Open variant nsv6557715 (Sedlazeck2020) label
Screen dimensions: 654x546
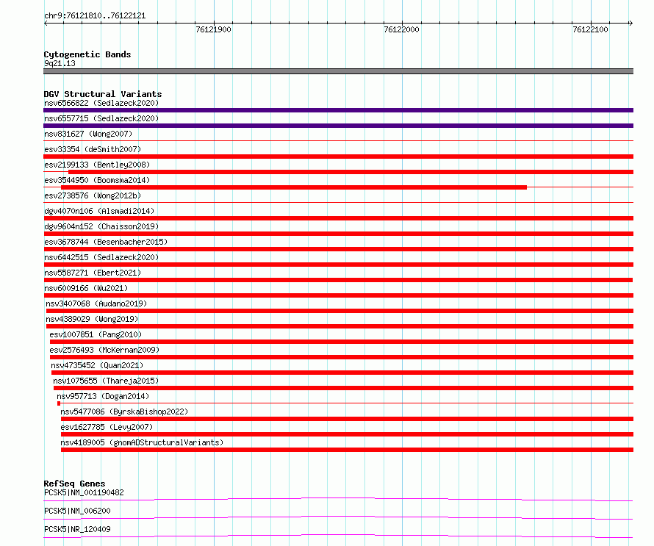point(101,118)
